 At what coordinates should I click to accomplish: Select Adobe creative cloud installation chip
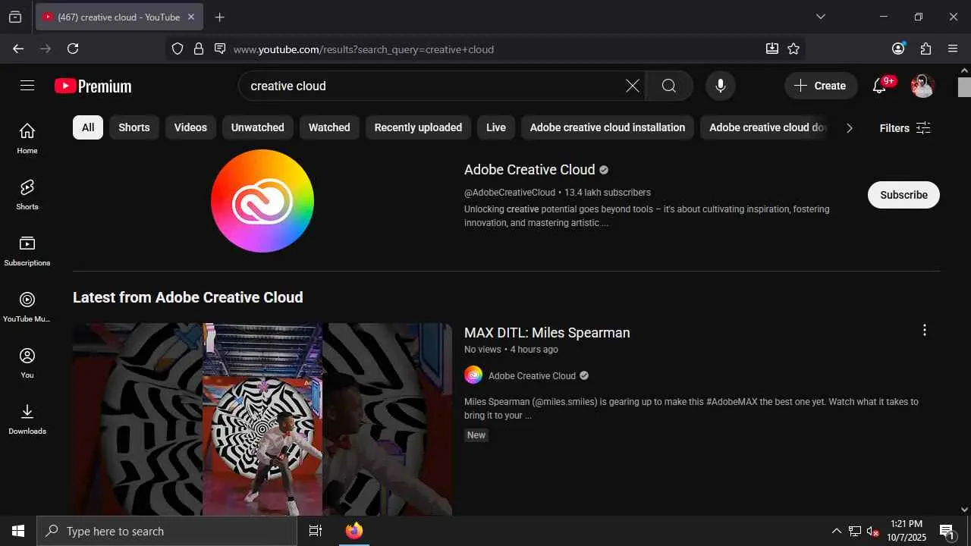tap(608, 127)
